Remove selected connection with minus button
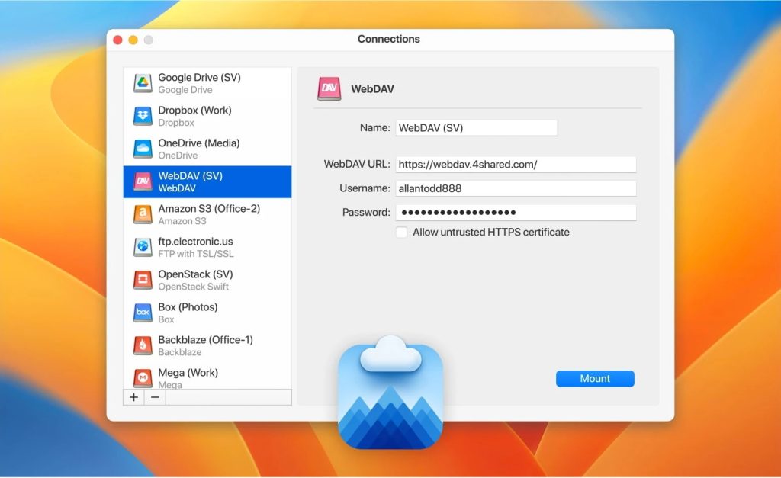781x478 pixels. click(x=155, y=397)
